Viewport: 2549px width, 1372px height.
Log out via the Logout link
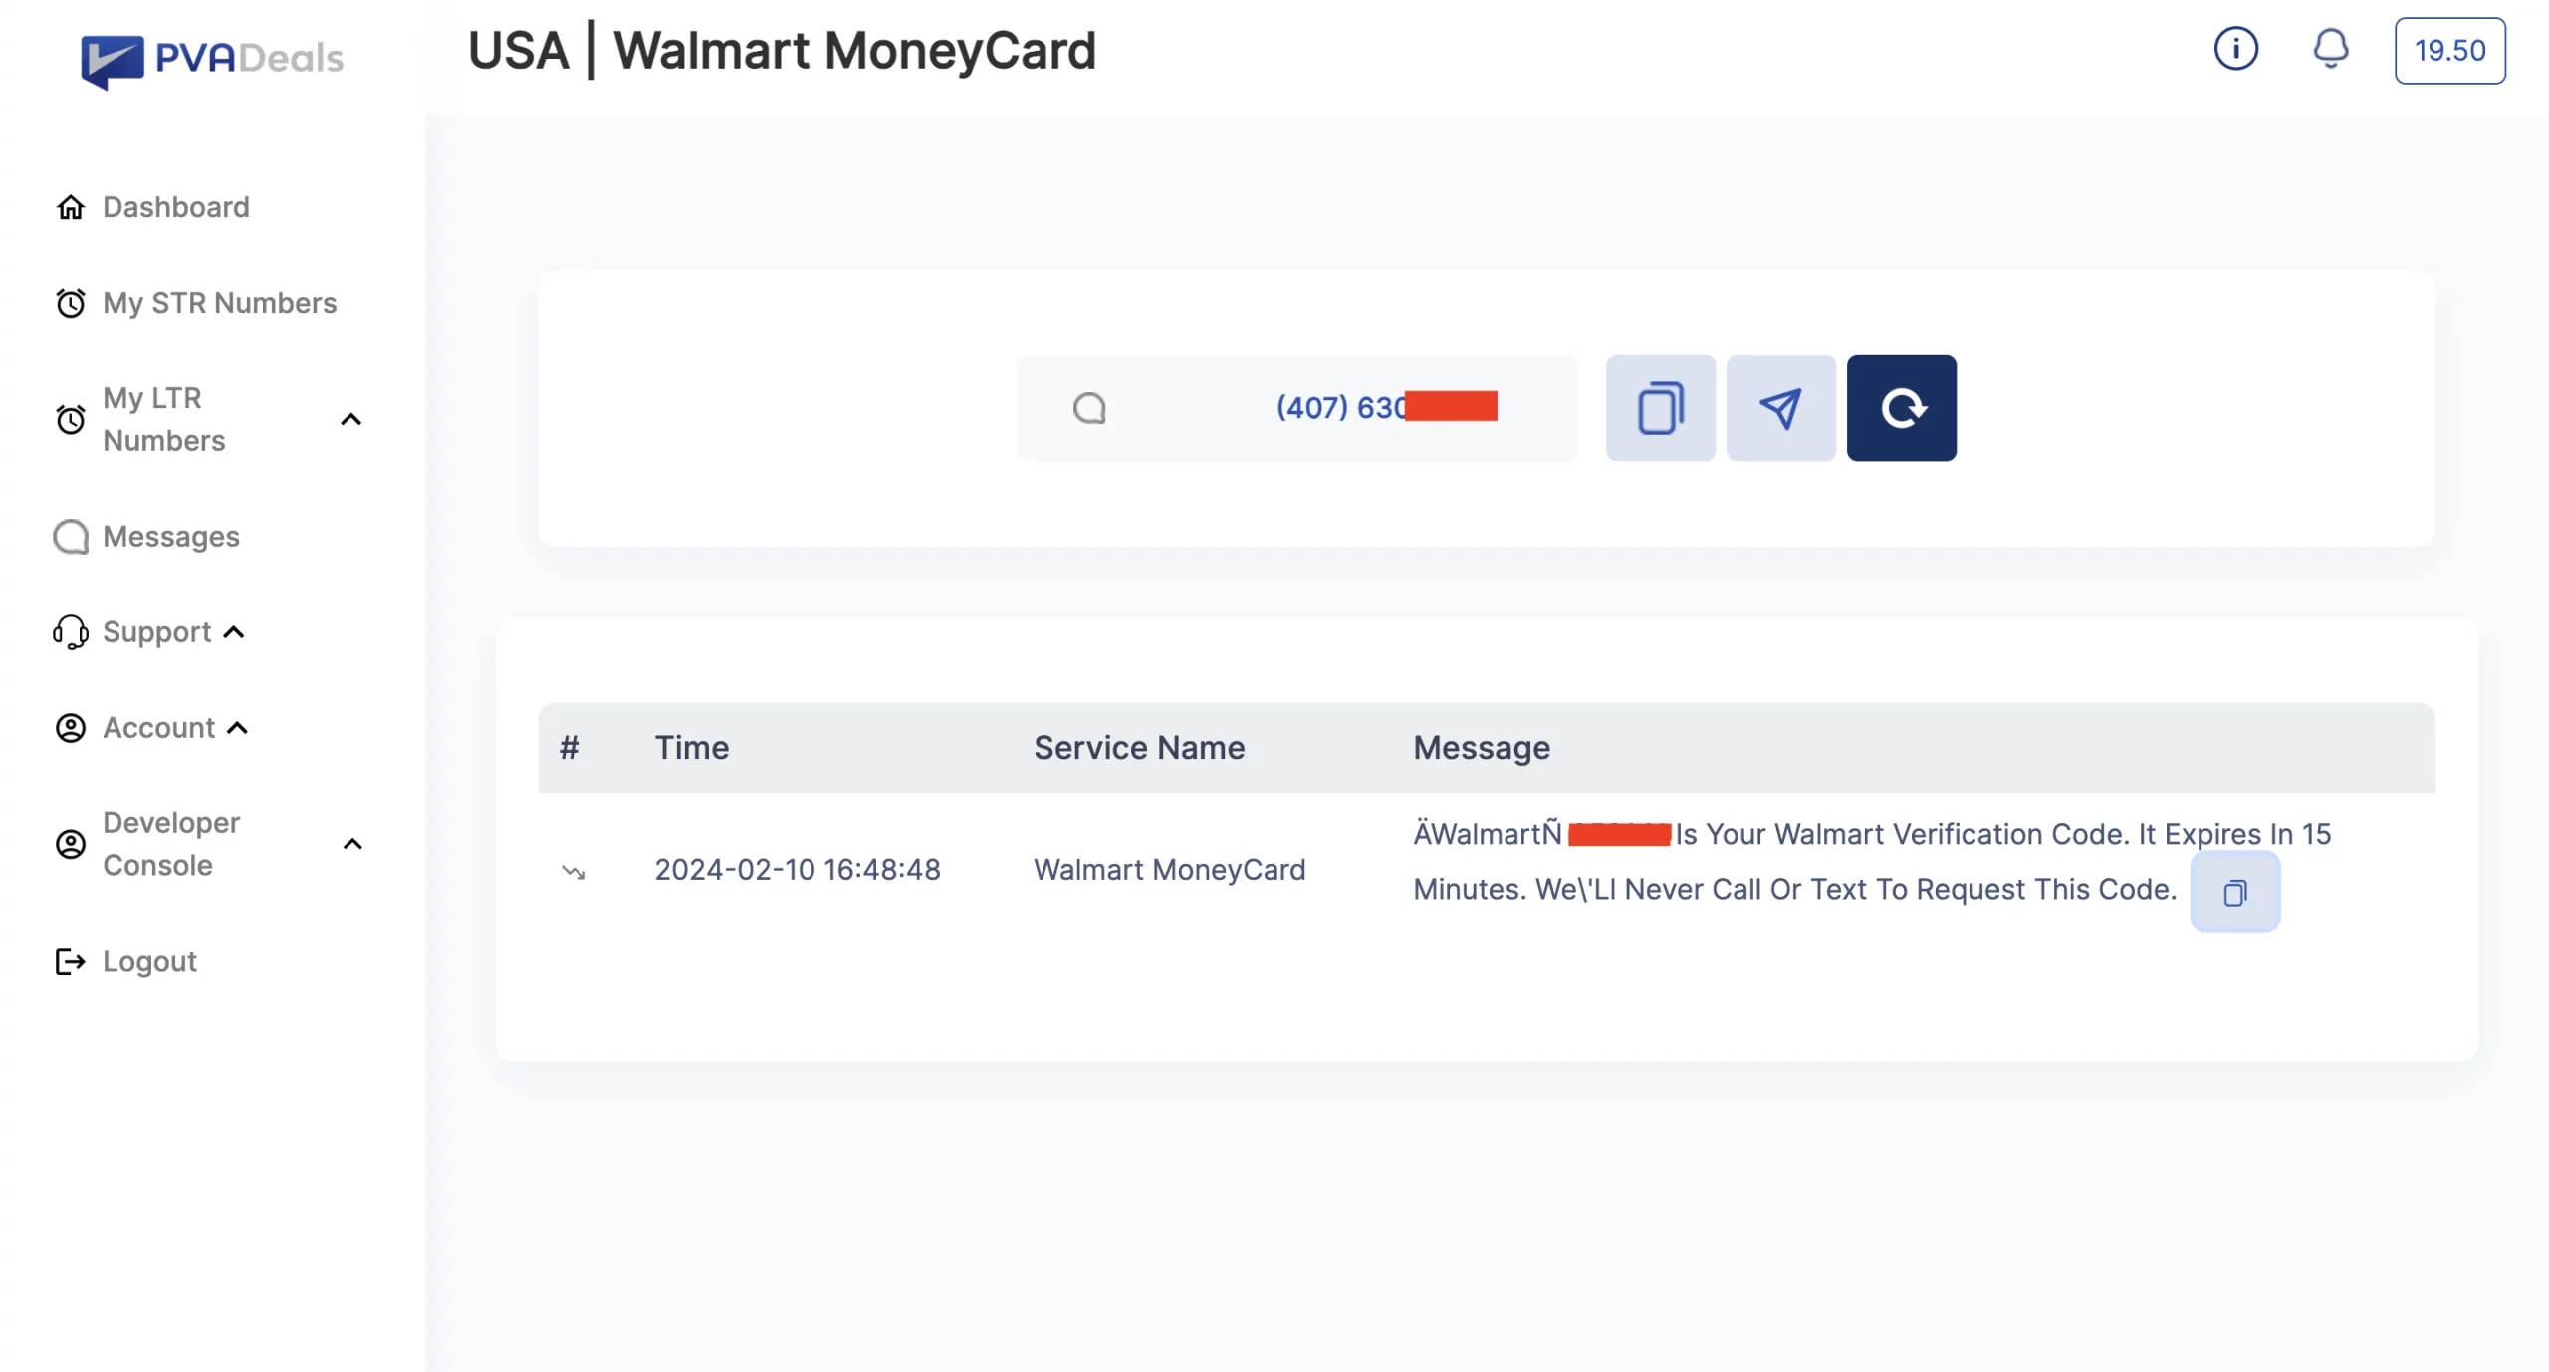click(x=150, y=961)
